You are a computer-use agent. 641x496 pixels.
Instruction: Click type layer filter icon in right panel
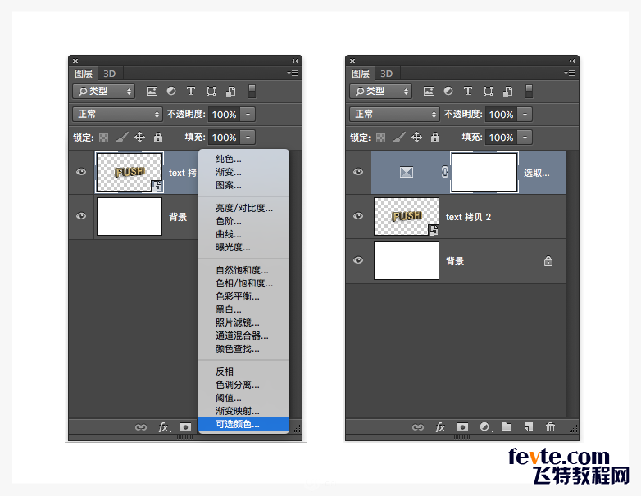coord(468,91)
